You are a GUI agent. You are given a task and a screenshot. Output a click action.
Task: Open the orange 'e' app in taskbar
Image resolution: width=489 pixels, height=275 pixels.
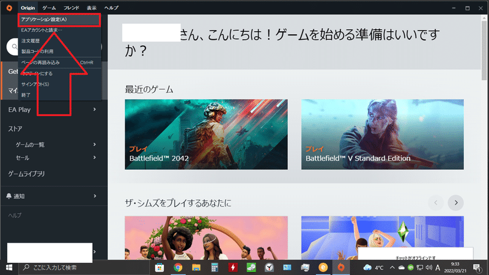tap(323, 268)
